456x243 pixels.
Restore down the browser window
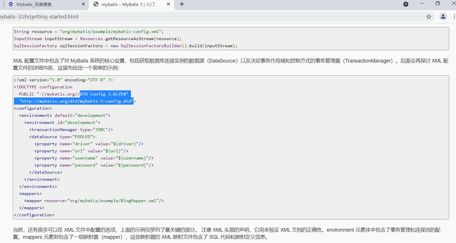pos(437,3)
